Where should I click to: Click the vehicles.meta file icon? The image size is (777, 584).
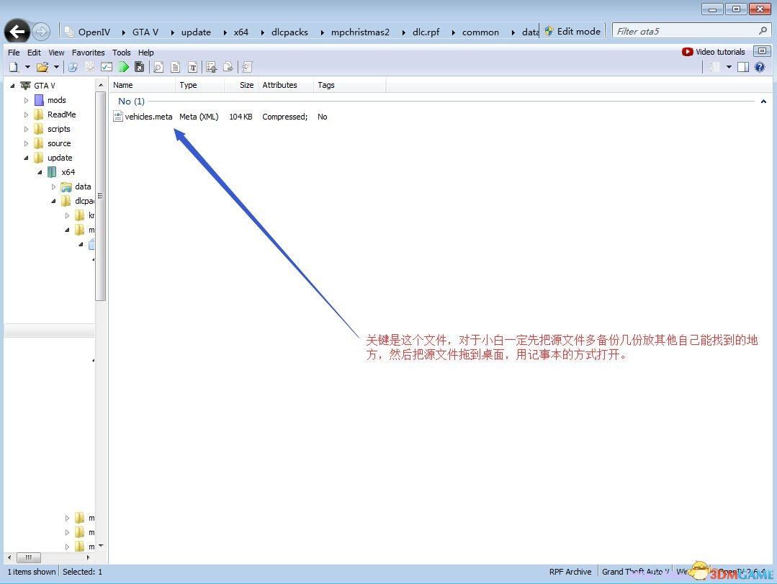[x=118, y=117]
